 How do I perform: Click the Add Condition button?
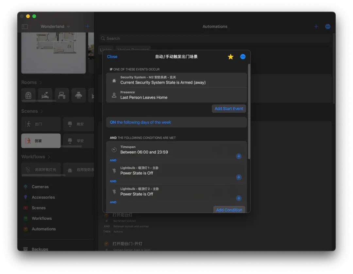229,210
